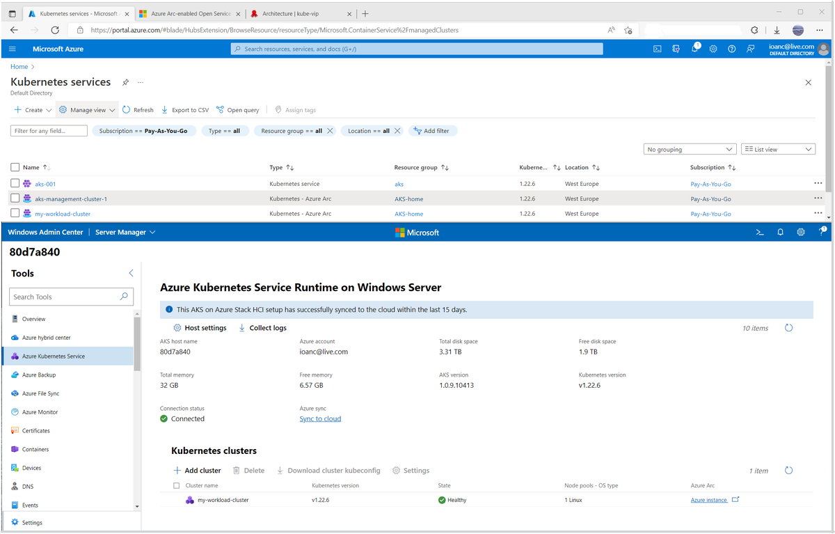The height and width of the screenshot is (534, 835).
Task: Collapse the Tools panel chevron
Action: click(131, 274)
